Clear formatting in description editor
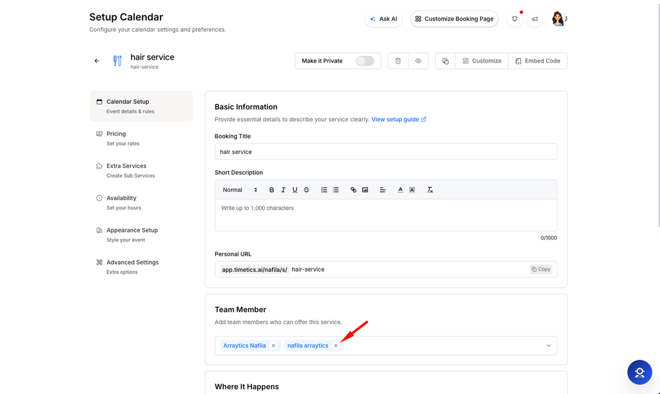Screen dimensions: 660x394 [430, 190]
